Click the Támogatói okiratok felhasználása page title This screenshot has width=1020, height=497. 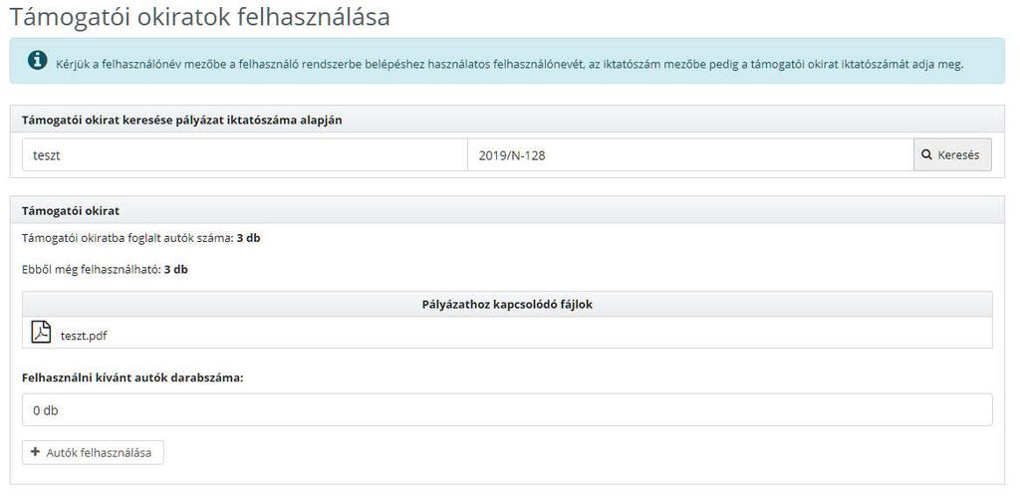[199, 17]
